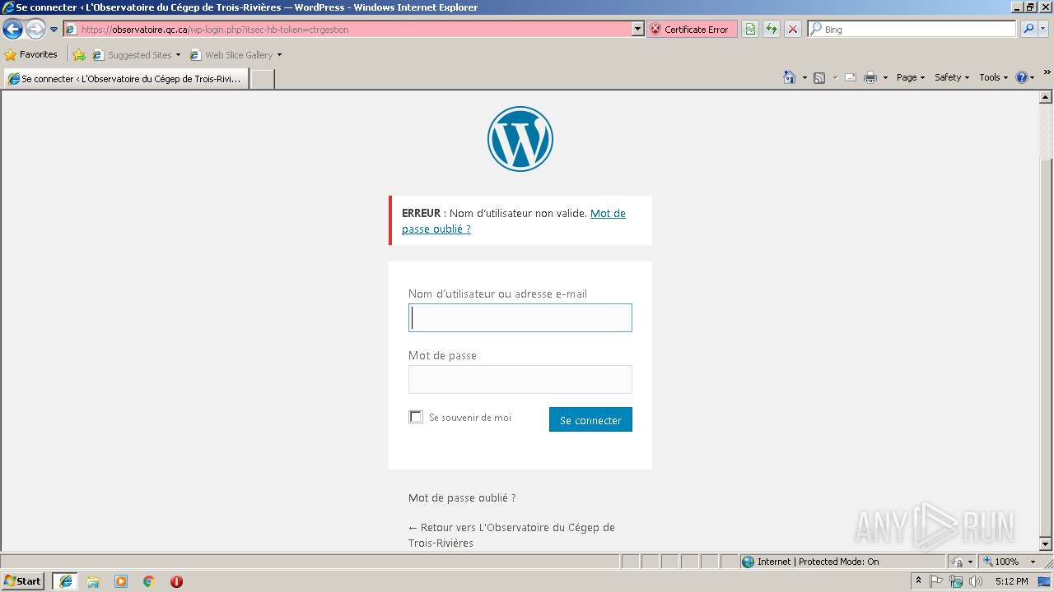This screenshot has height=592, width=1054.
Task: Click the Show desktop tray icon
Action: point(1044,581)
